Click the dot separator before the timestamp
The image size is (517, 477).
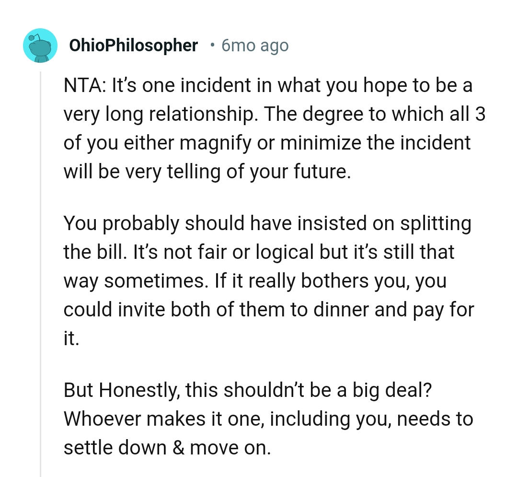click(212, 46)
